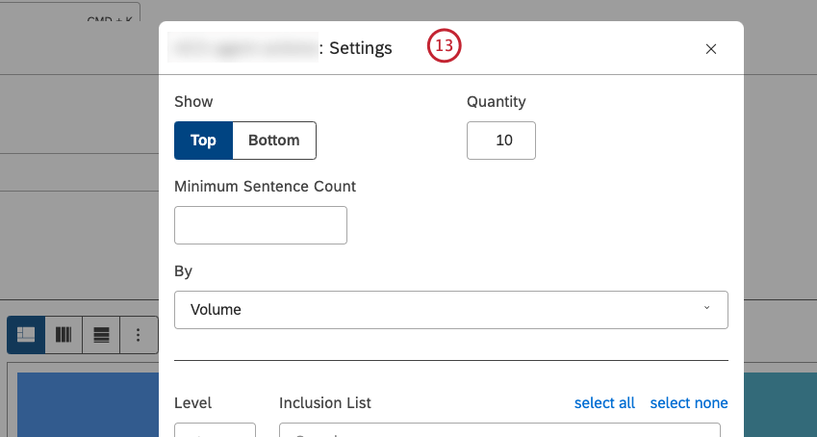Open the three-dot more options menu
Image resolution: width=817 pixels, height=437 pixels.
[139, 335]
